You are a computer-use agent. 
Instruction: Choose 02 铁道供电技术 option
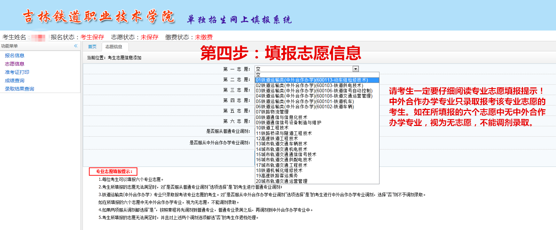pyautogui.click(x=310, y=85)
